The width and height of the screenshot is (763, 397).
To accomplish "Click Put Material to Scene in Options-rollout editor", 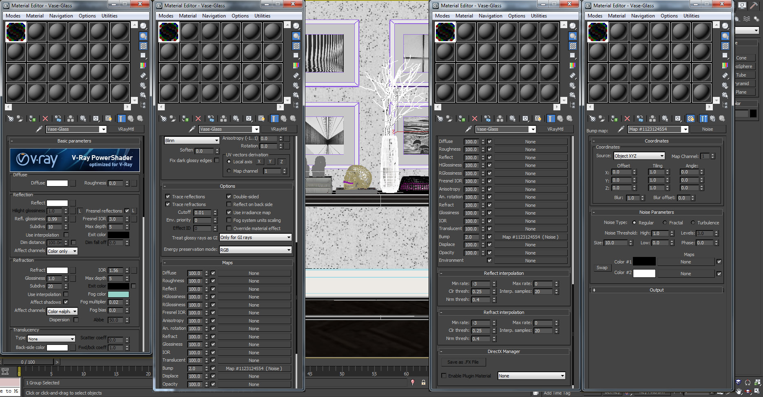I will click(173, 118).
